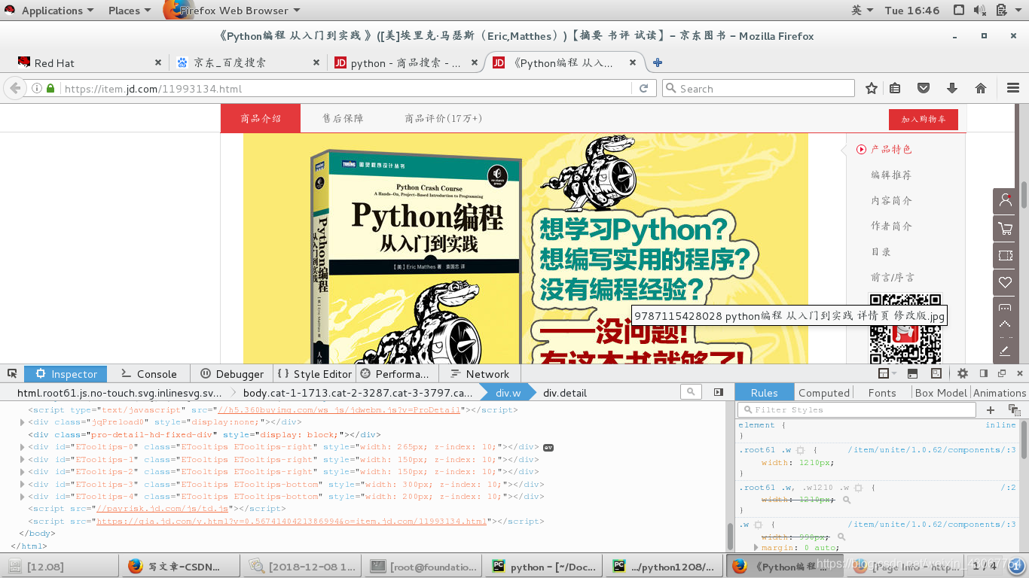Expand the margin shorthand property

click(x=756, y=548)
